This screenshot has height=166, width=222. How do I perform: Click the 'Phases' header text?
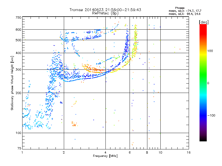point(180,8)
